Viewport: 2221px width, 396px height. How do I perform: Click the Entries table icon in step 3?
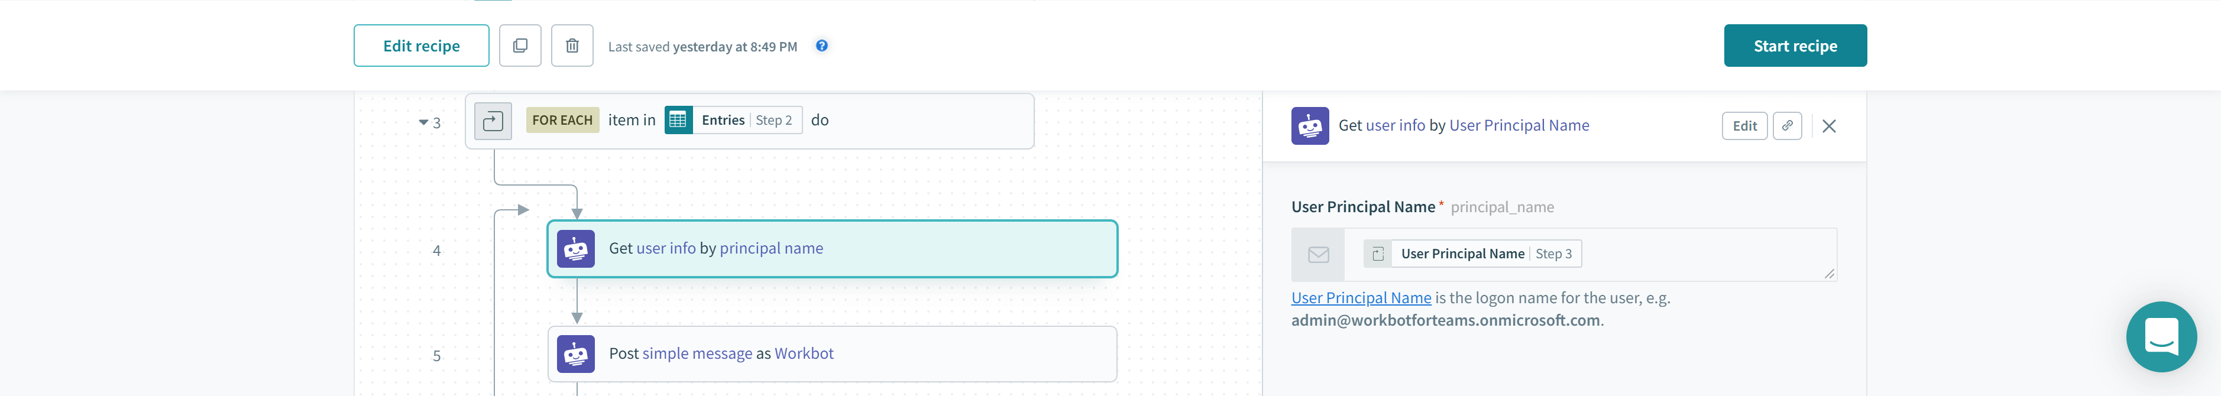point(679,121)
